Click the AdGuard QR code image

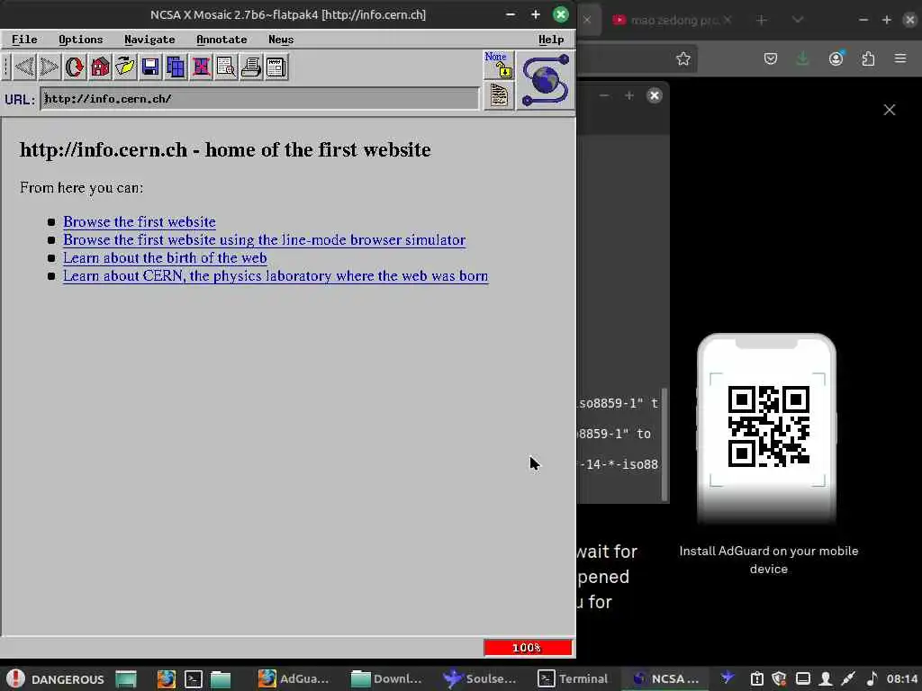pos(769,426)
